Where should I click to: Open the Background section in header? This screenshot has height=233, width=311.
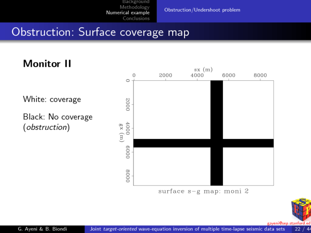click(x=136, y=2)
